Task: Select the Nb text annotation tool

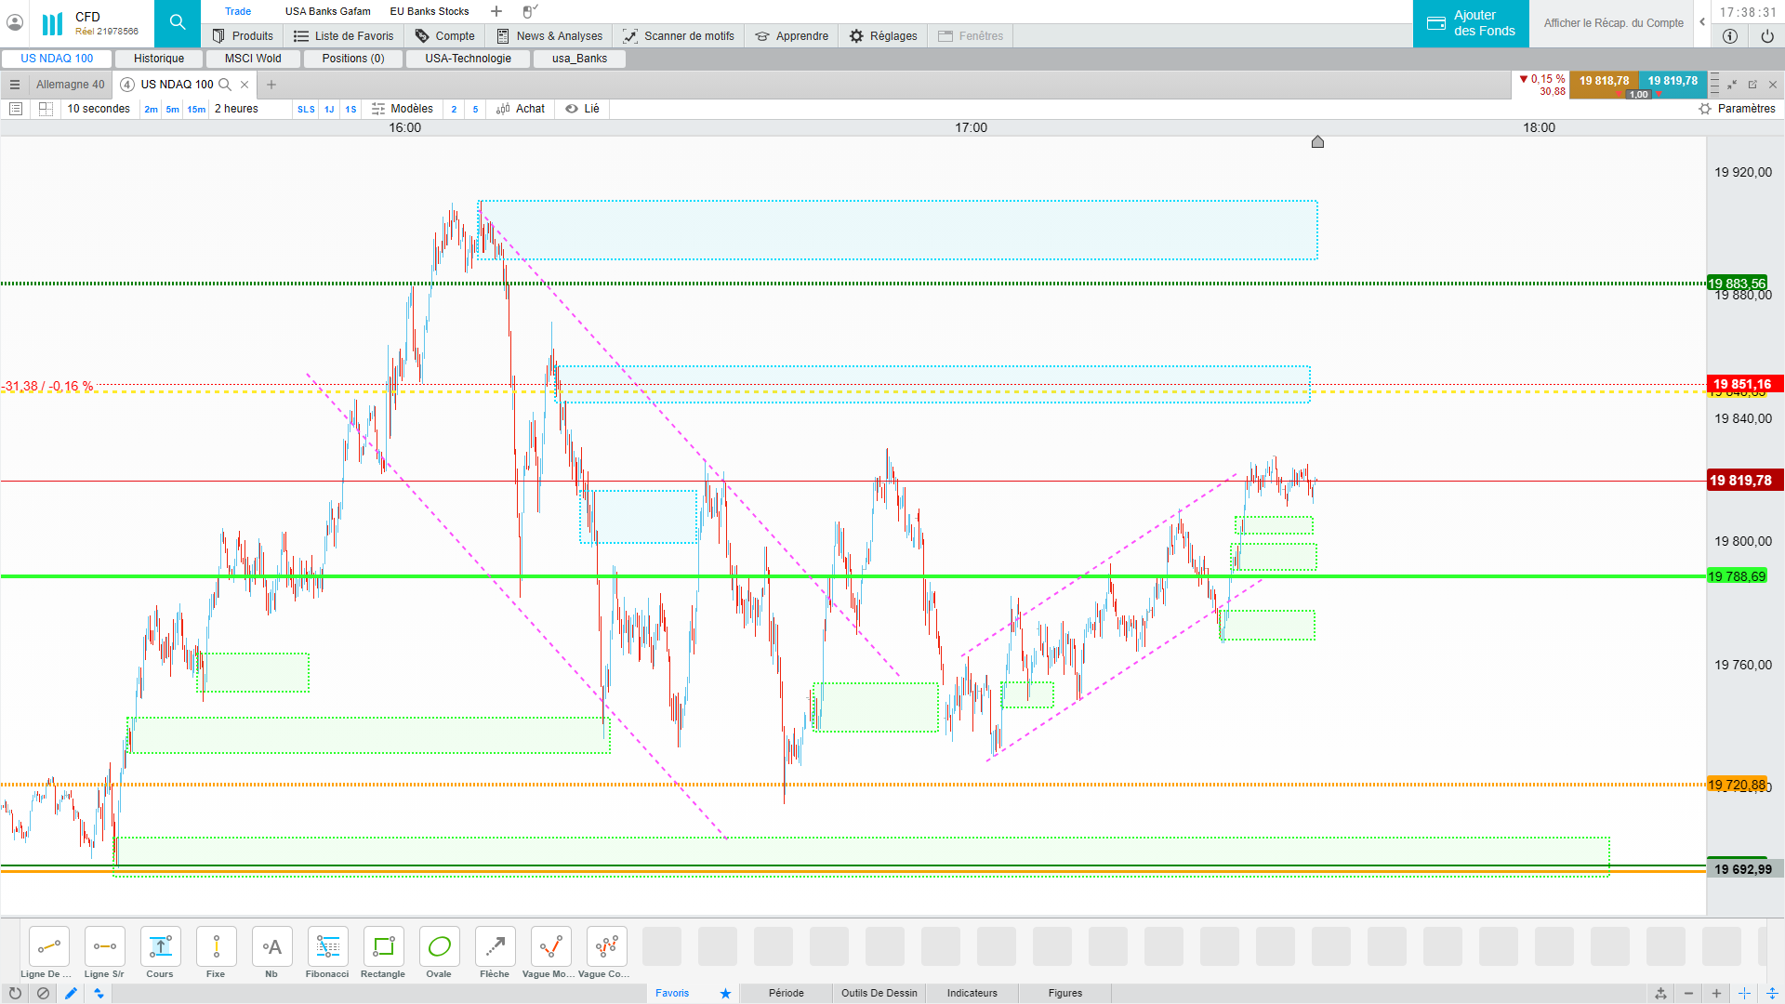Action: coord(271,947)
